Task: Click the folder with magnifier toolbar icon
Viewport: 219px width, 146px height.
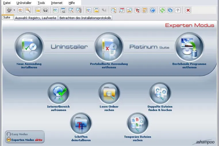Action: [129, 10]
